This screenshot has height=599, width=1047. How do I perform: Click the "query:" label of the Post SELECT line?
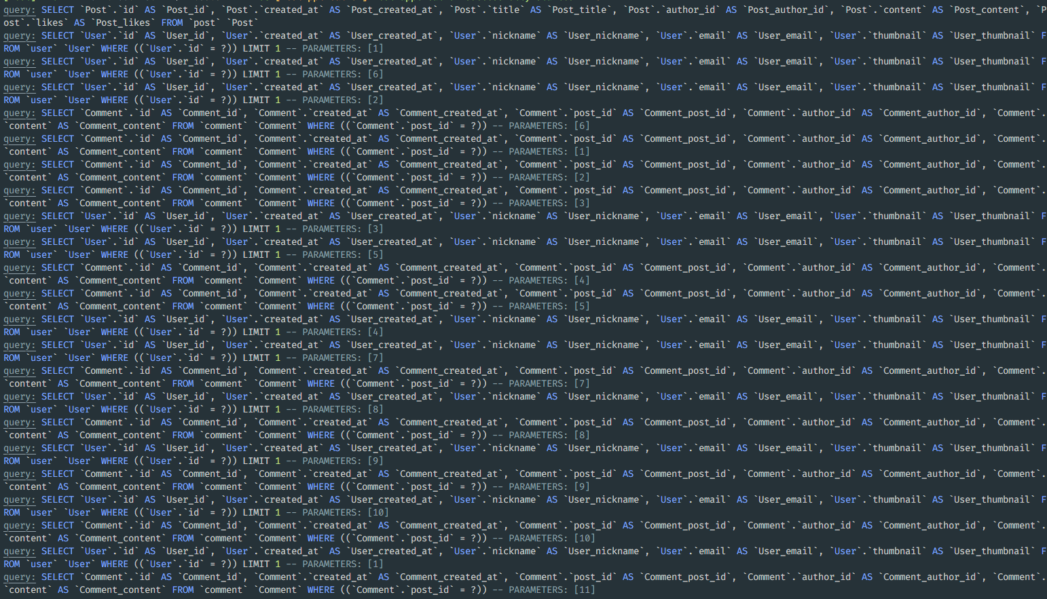click(x=20, y=9)
